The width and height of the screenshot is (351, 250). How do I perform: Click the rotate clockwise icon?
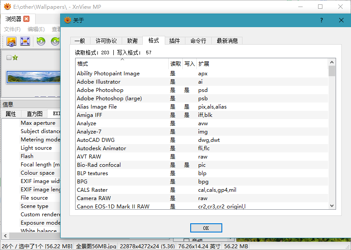(x=55, y=42)
